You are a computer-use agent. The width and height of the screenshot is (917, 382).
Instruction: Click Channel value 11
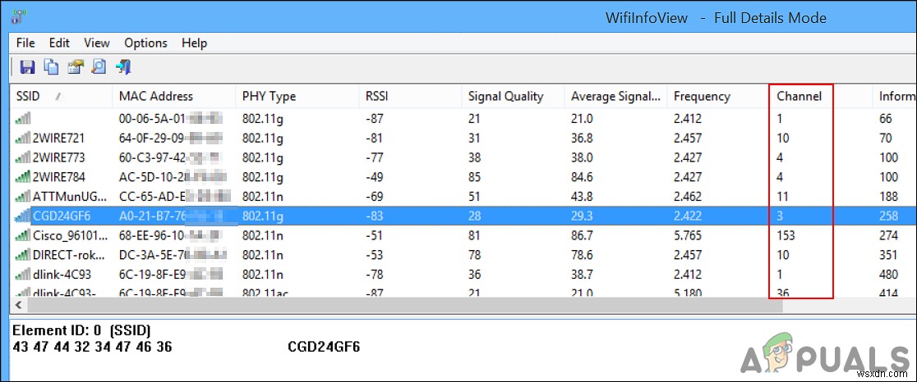click(782, 196)
